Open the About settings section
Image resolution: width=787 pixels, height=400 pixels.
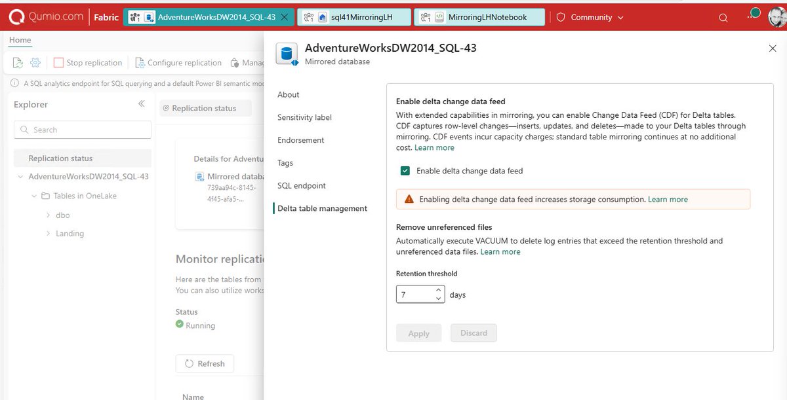click(289, 94)
